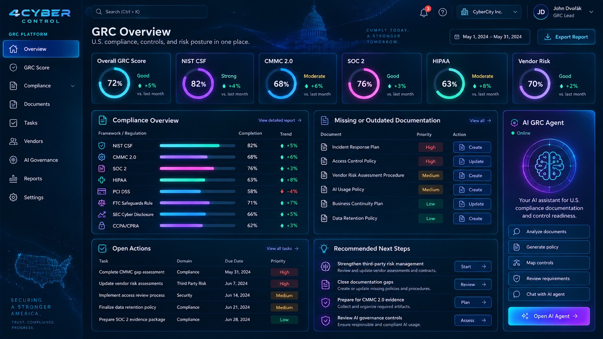Click the Open Actions checkbox icon
Viewport: 603px width, 339px height.
(103, 249)
